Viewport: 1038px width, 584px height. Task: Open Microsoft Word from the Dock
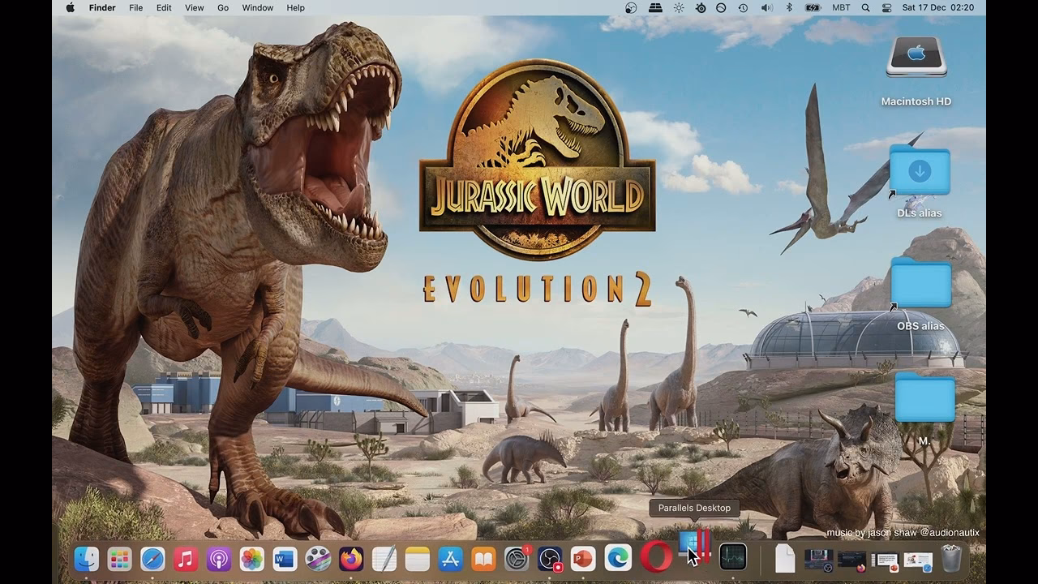tap(285, 558)
